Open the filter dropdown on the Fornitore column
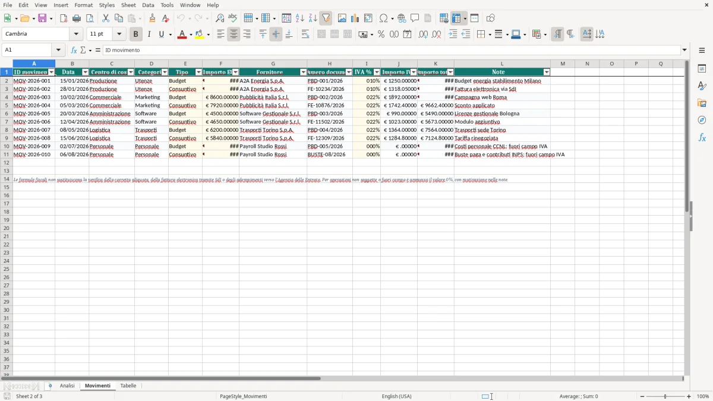Screen dimensions: 713x401 [303, 72]
